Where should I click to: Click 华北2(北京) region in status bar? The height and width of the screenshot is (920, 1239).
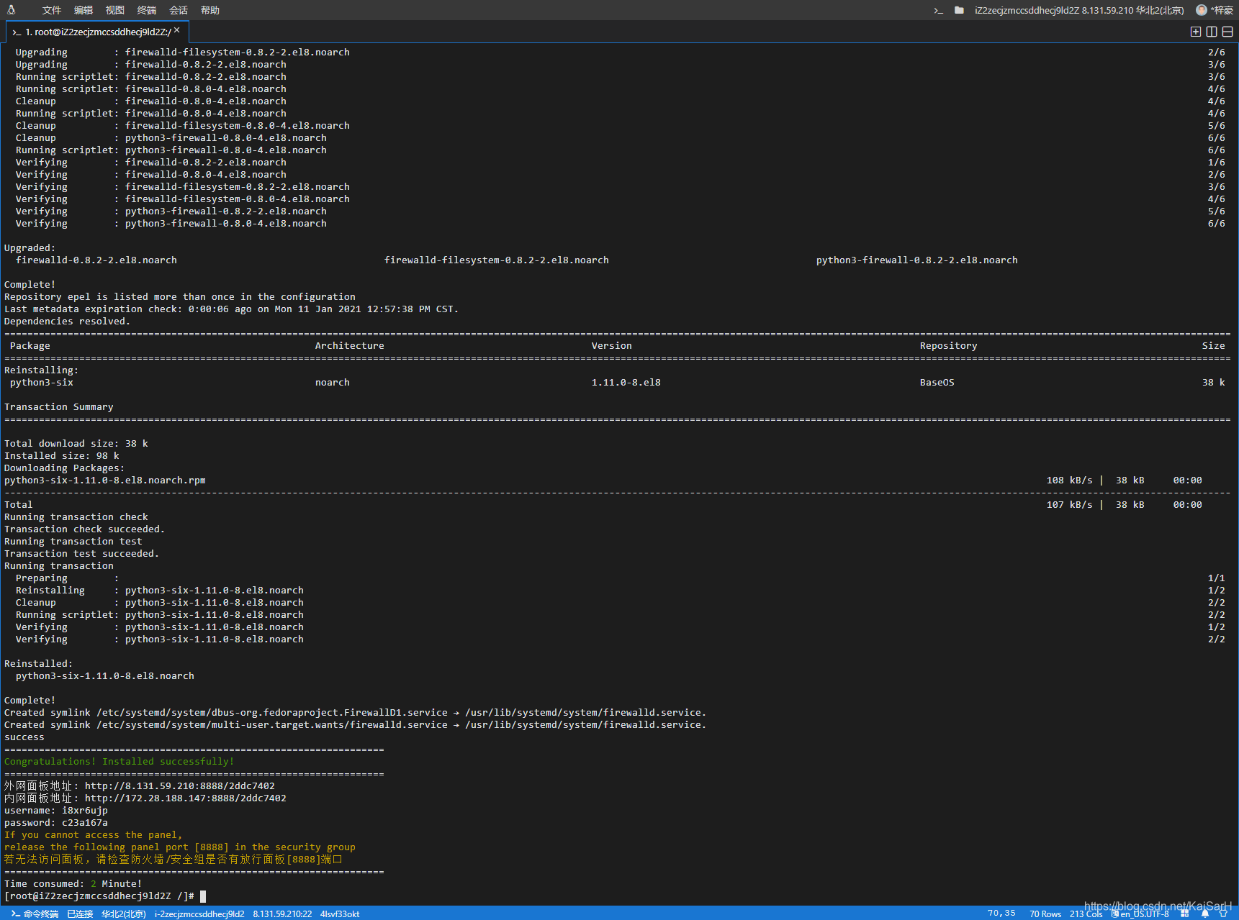123,914
